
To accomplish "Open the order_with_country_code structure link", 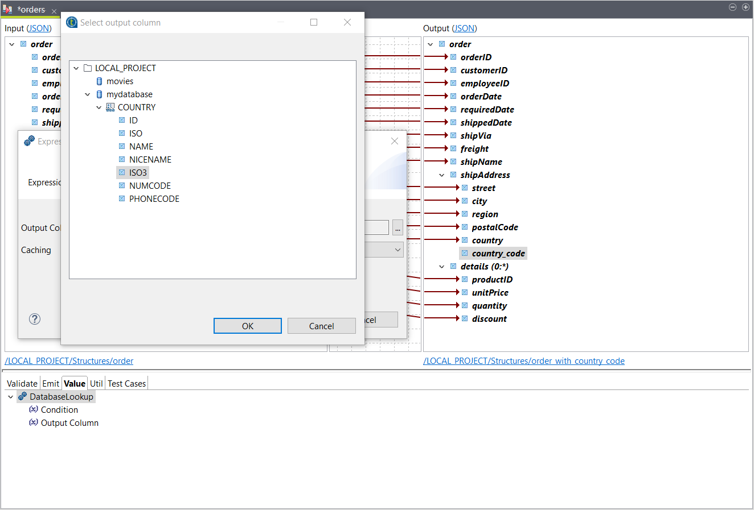I will (524, 360).
